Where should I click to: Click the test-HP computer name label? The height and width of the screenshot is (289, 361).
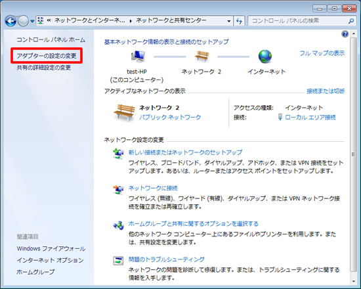137,72
